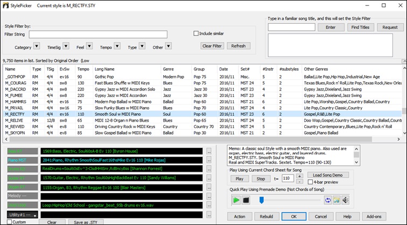Click the Request button
The image size is (407, 225).
pos(390,27)
